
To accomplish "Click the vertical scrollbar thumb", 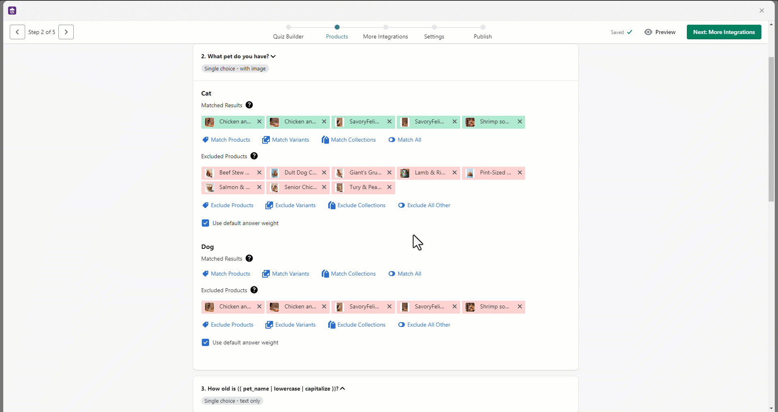I will (x=771, y=130).
